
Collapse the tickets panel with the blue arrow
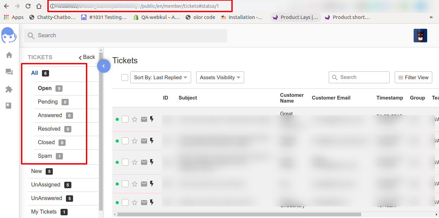(104, 66)
